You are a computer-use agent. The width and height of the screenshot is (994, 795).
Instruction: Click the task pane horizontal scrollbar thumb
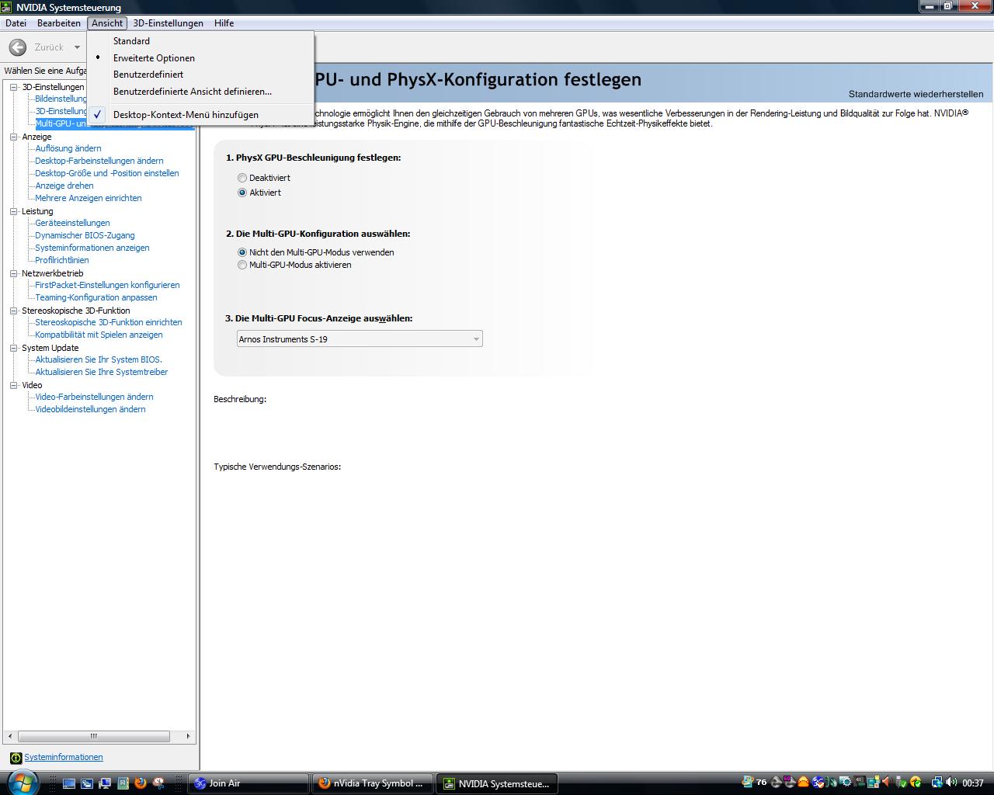coord(94,736)
